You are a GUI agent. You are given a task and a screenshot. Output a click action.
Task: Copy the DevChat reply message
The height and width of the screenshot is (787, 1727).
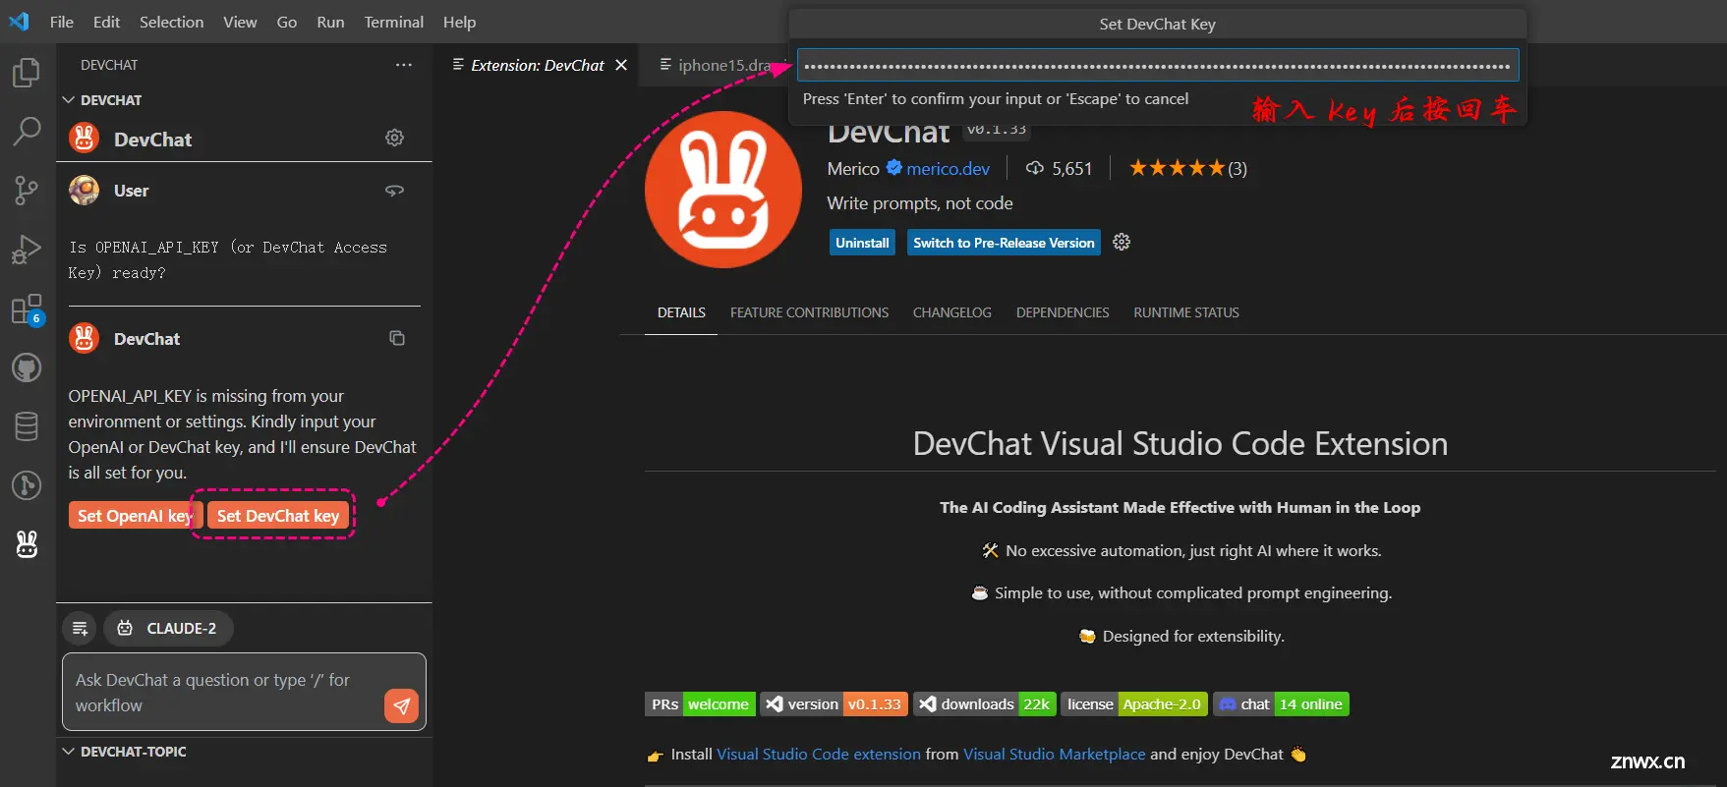(x=397, y=338)
